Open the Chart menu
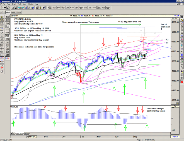 (x=14, y=4)
